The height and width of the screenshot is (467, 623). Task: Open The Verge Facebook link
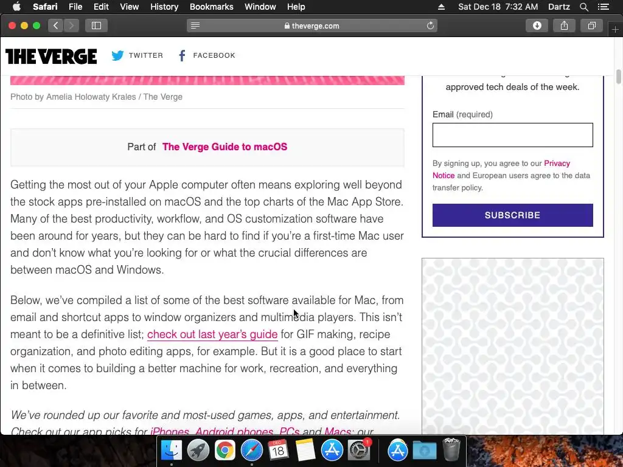(206, 55)
